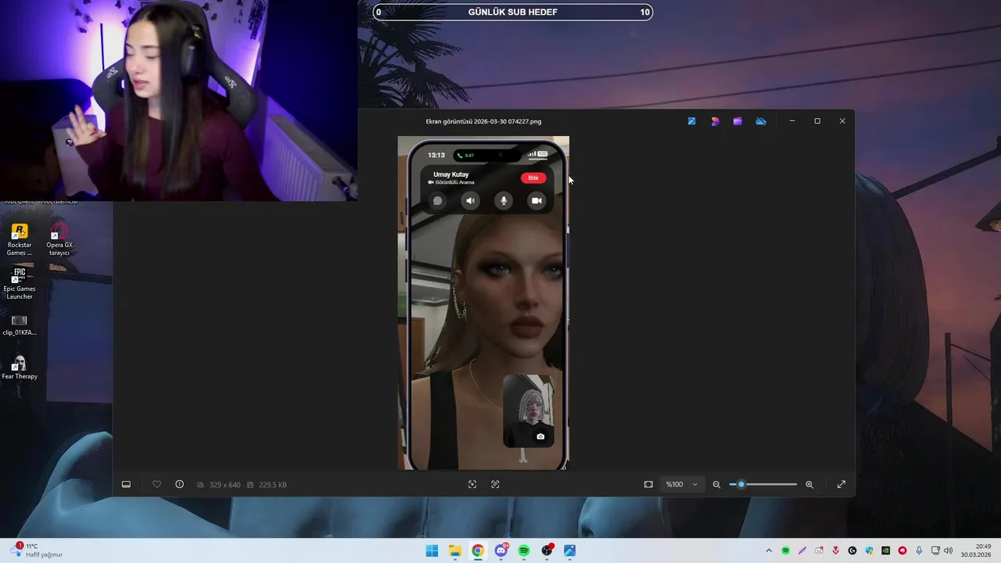This screenshot has width=1001, height=563.
Task: Minimize the Photos viewer window
Action: coord(792,121)
